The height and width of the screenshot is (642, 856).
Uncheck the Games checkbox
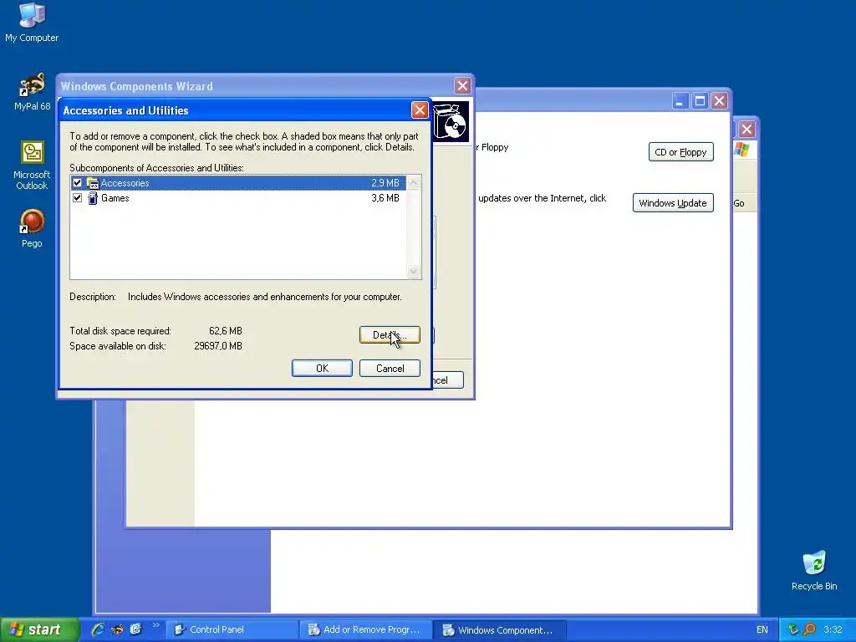[x=78, y=197]
